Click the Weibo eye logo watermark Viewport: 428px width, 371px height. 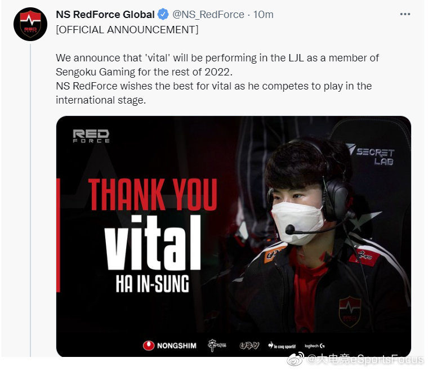coord(295,359)
